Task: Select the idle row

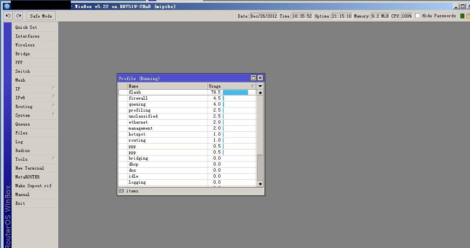Action: point(187,176)
